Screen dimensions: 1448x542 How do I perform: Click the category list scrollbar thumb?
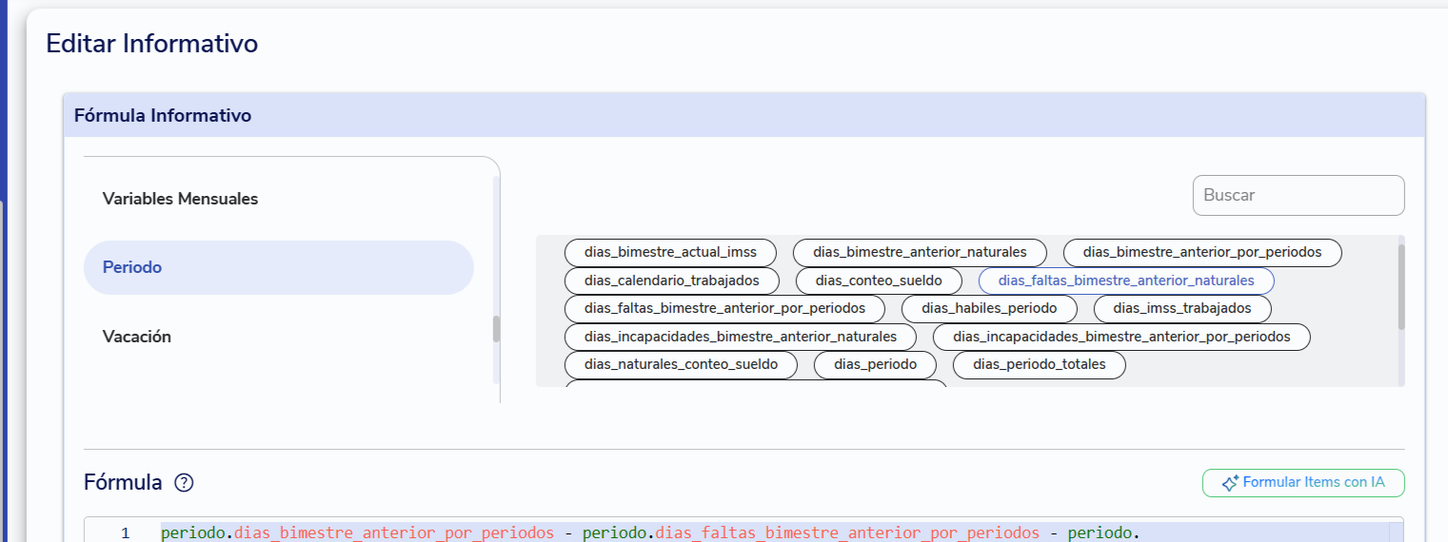pos(496,329)
